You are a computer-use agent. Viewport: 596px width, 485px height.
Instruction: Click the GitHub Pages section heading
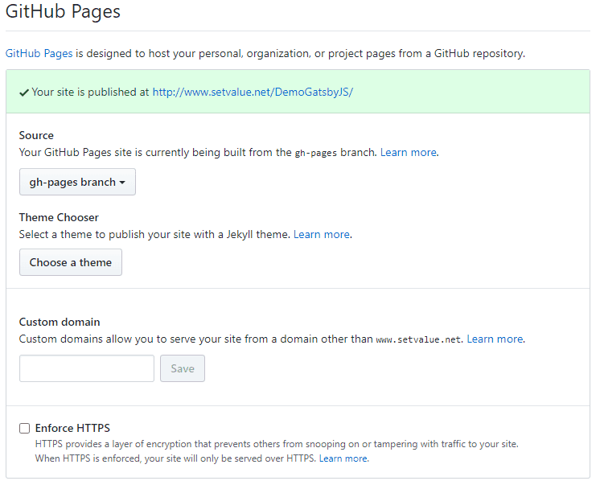[63, 11]
